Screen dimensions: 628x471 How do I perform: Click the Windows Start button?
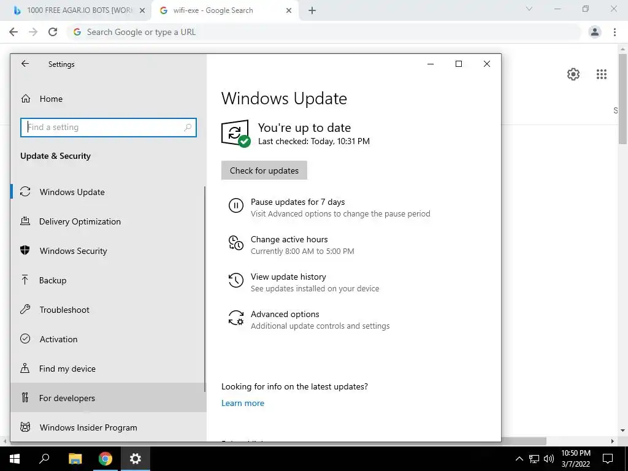[15, 459]
